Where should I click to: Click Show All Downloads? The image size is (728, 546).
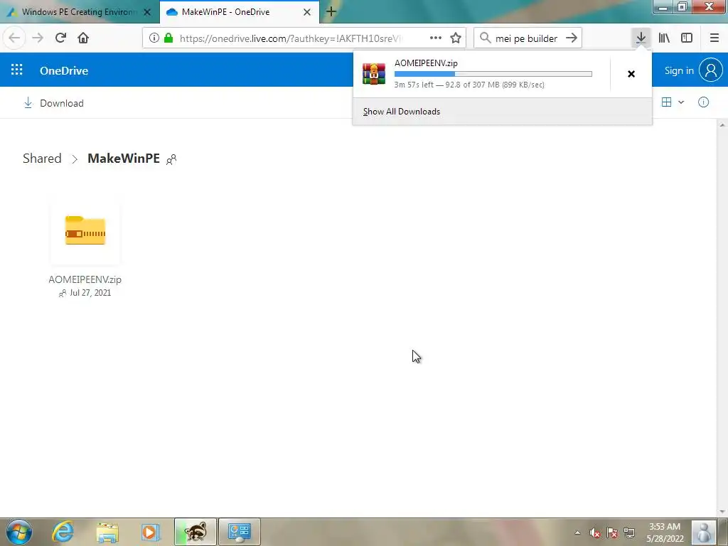point(402,112)
